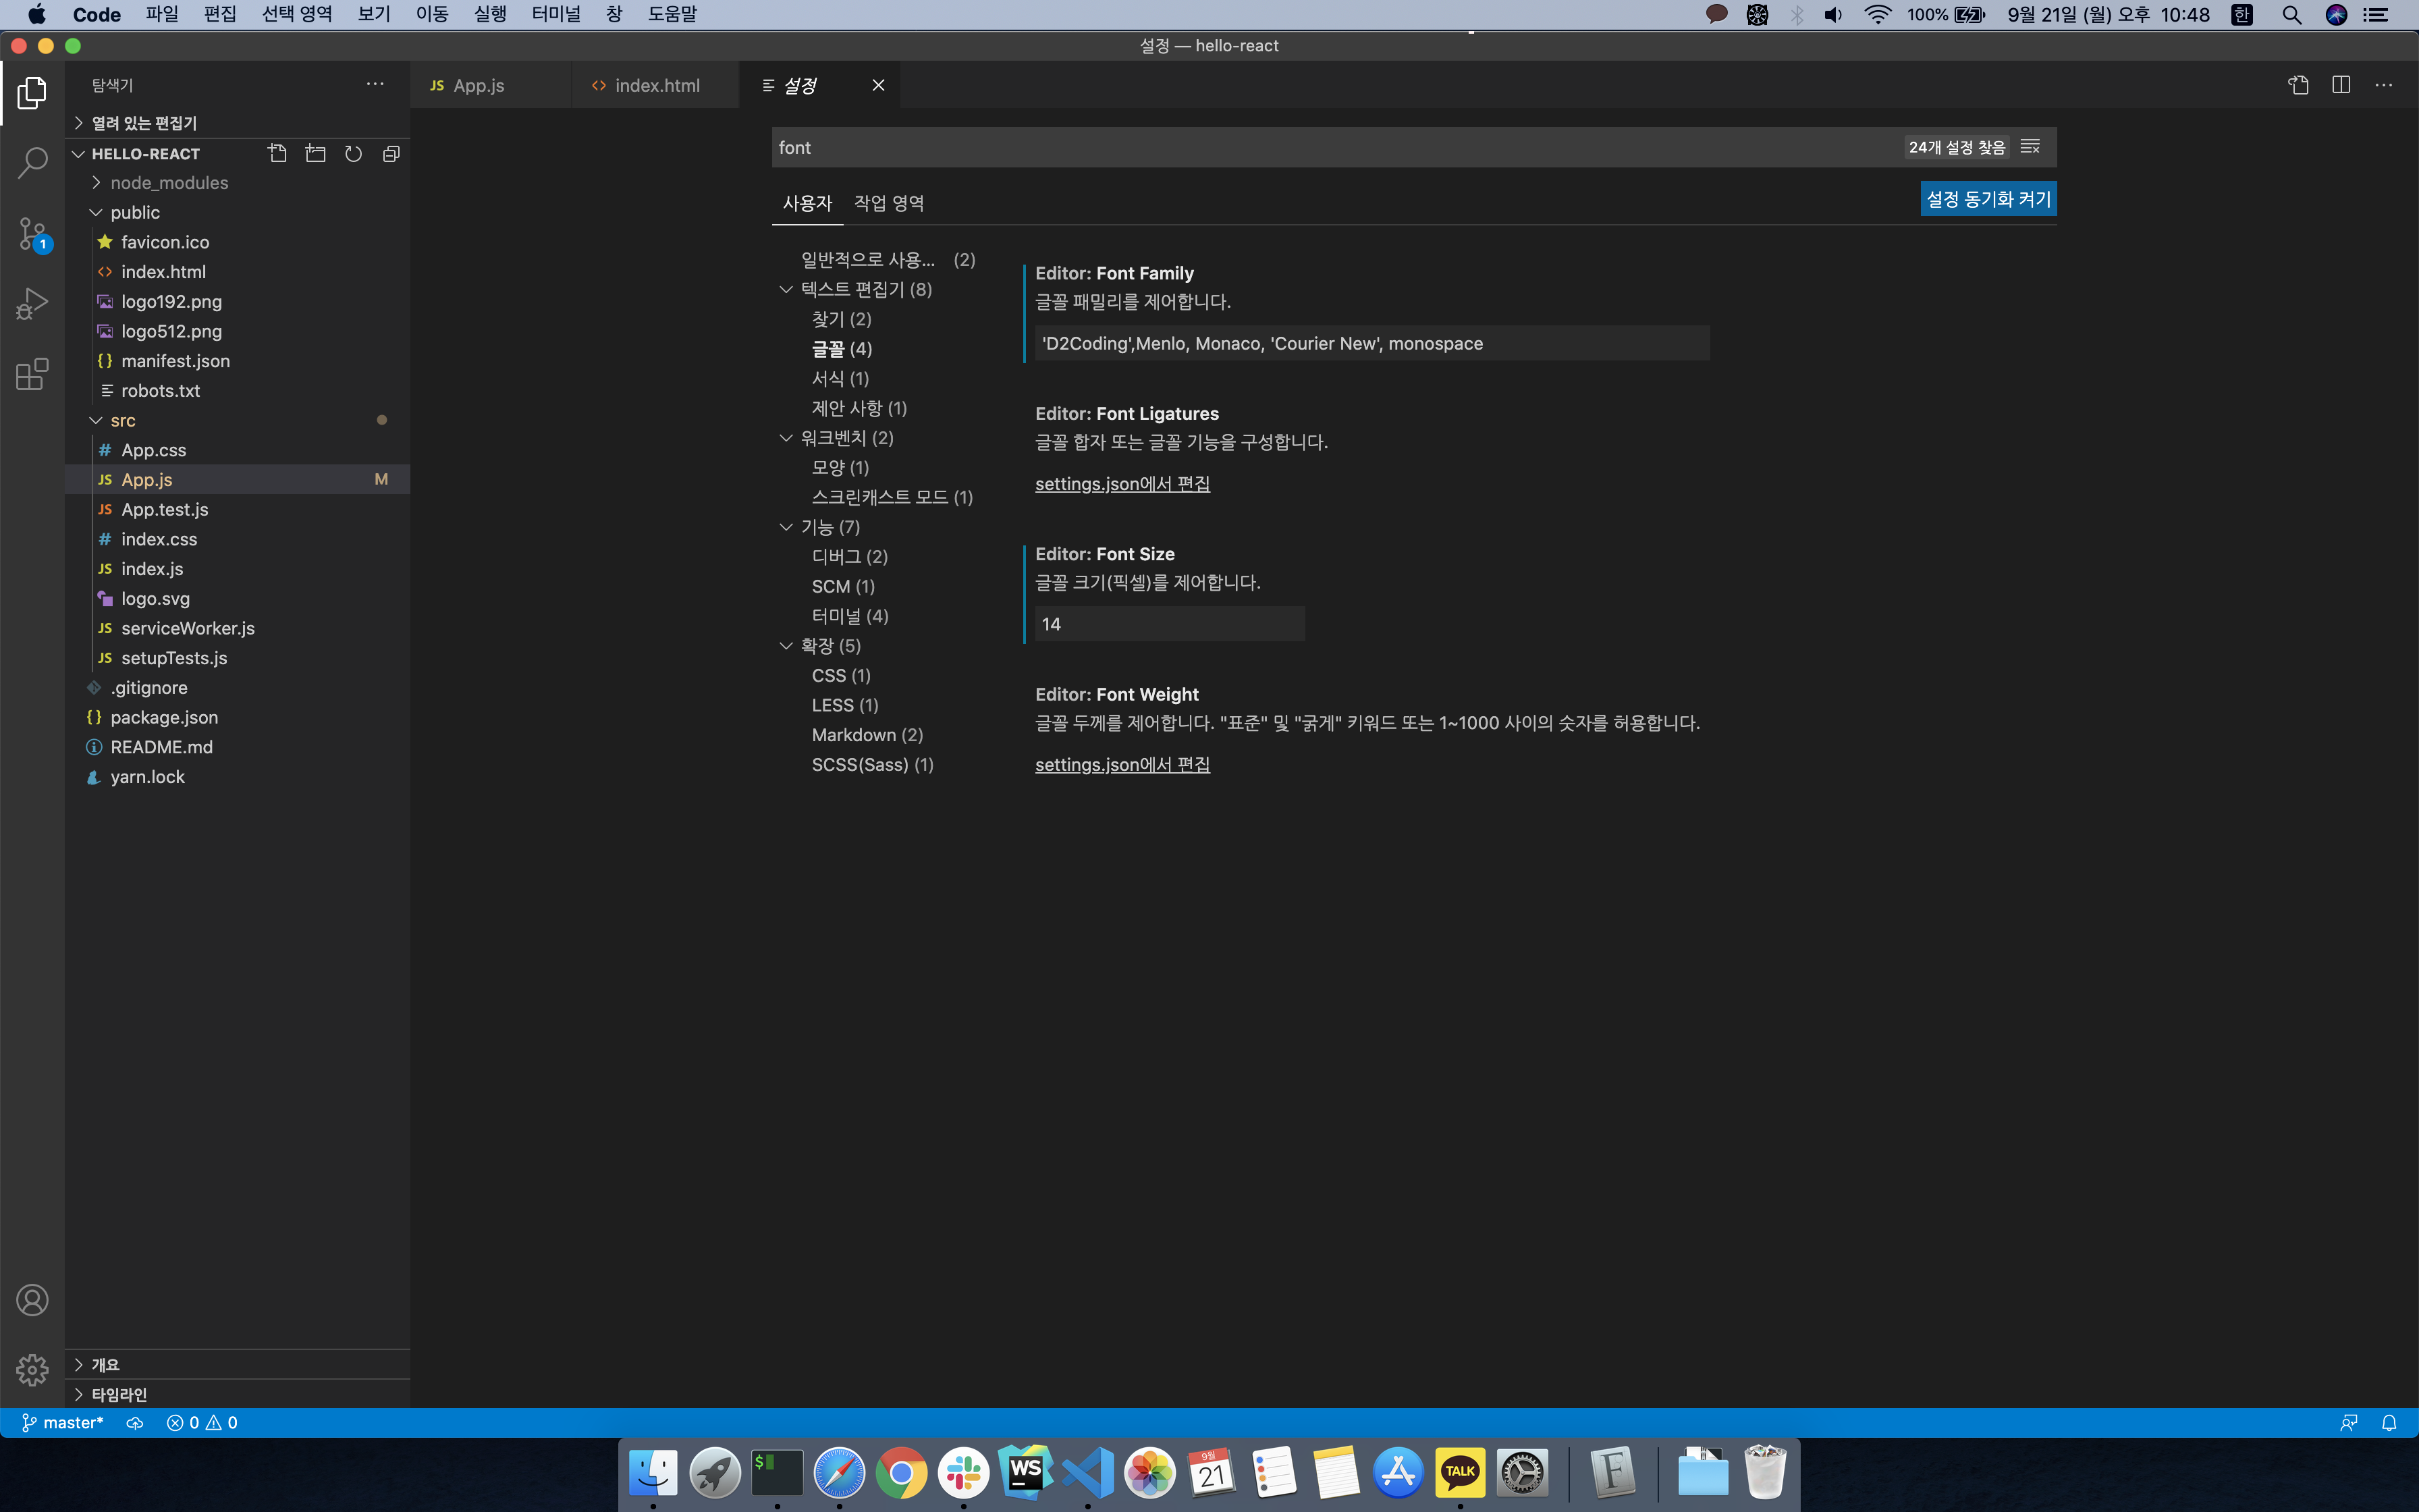Open Source Control view with badge

point(32,234)
